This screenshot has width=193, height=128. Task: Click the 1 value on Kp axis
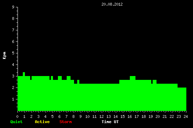(13, 99)
